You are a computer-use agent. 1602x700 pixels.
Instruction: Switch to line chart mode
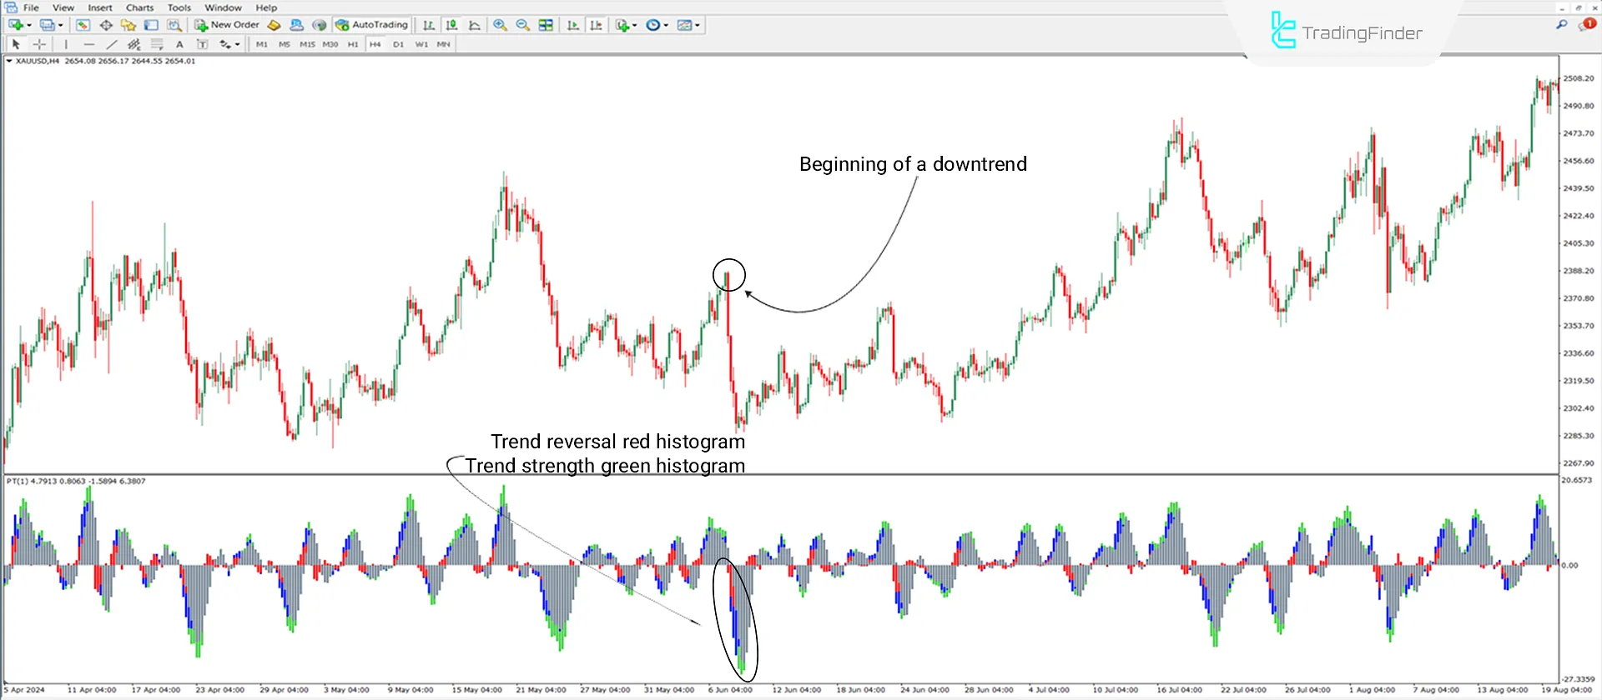pyautogui.click(x=474, y=25)
